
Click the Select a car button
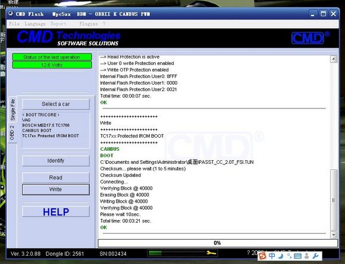click(x=56, y=104)
